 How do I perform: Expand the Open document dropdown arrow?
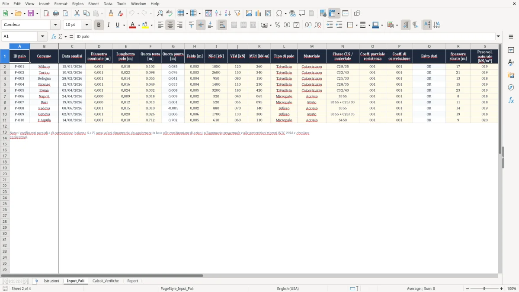pyautogui.click(x=24, y=13)
